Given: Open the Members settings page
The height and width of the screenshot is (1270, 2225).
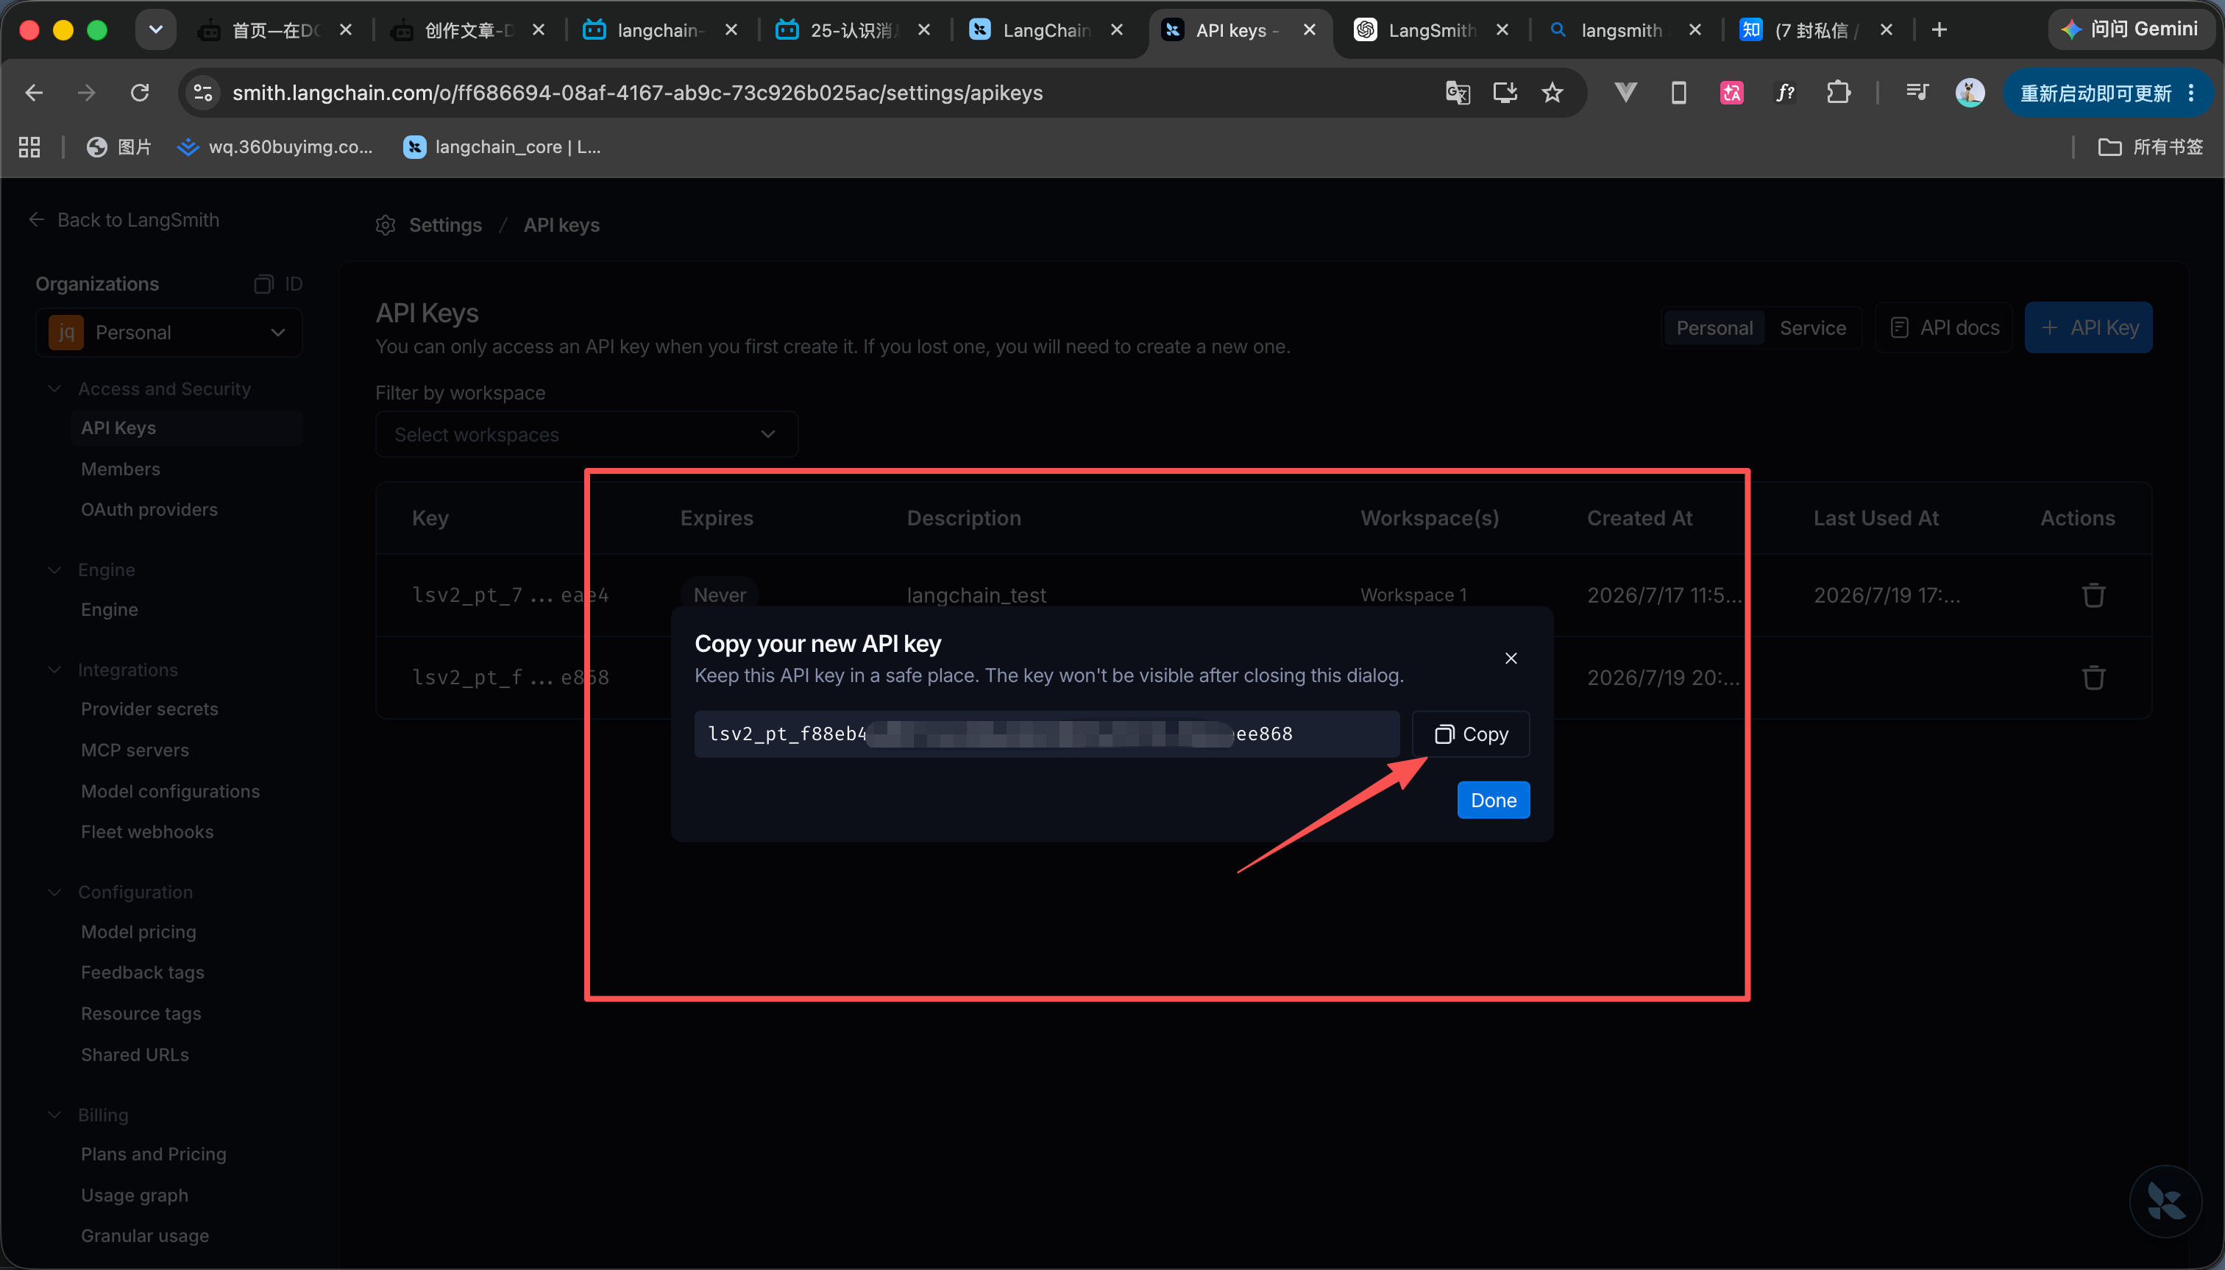Looking at the screenshot, I should 121,469.
